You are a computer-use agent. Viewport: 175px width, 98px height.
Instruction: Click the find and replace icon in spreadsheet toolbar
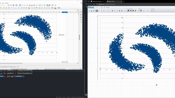coord(8,5)
